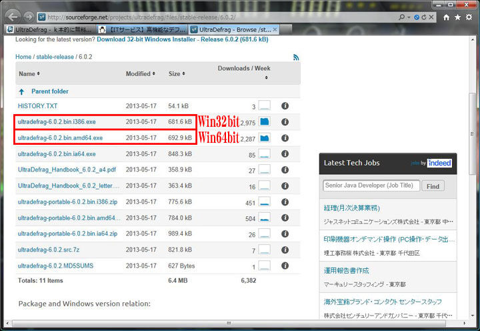The height and width of the screenshot is (331, 480).
Task: Click info icon for UltraDefrag_Handbook_6.0.2_a4.pdf row
Action: pos(285,170)
